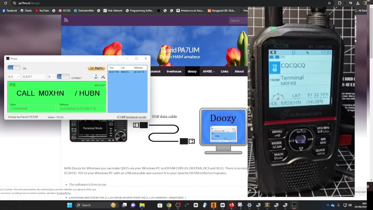
Task: Click the Donate with PayPal button
Action: 96,68
